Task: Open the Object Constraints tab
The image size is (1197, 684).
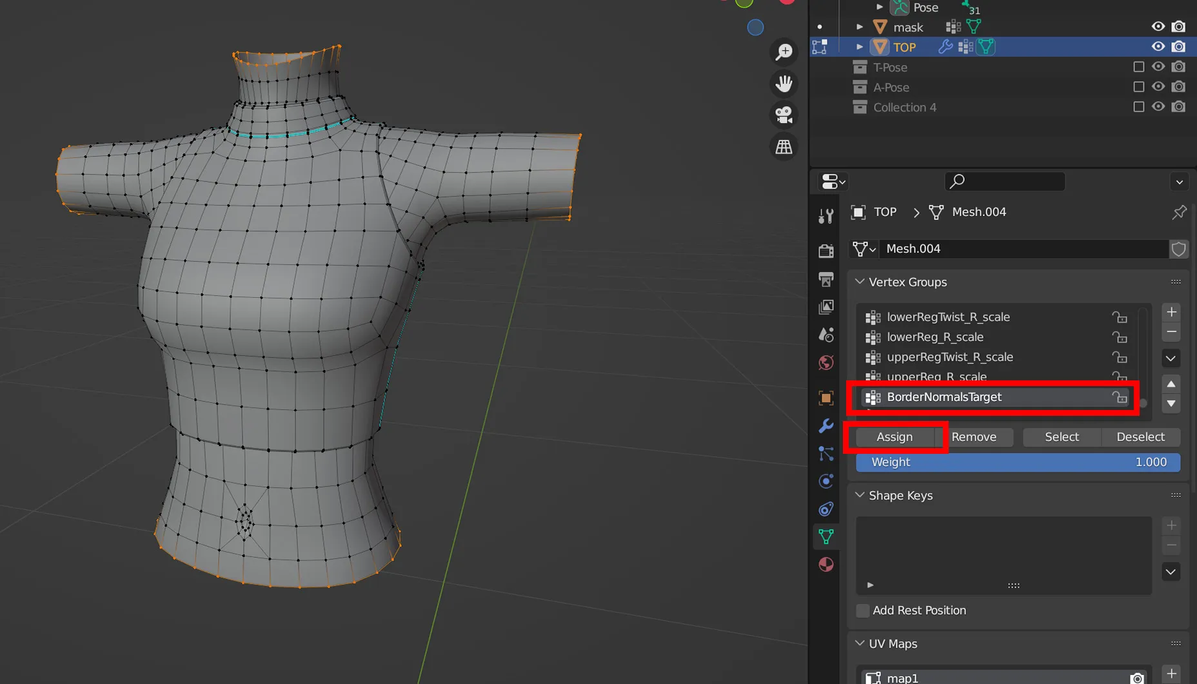Action: 826,509
